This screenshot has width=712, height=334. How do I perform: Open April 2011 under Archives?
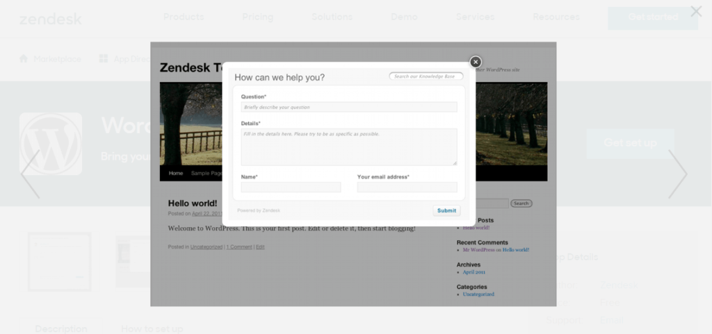[x=474, y=272]
